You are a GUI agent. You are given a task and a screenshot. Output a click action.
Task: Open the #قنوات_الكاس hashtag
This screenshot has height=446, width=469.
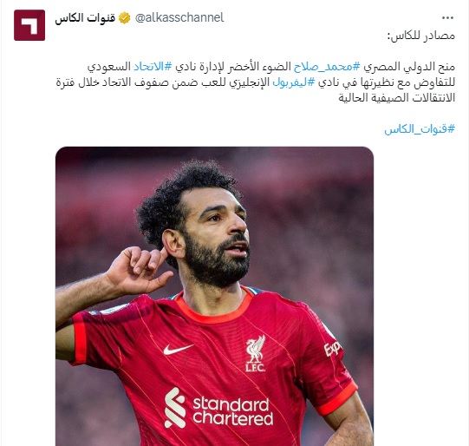click(x=420, y=129)
